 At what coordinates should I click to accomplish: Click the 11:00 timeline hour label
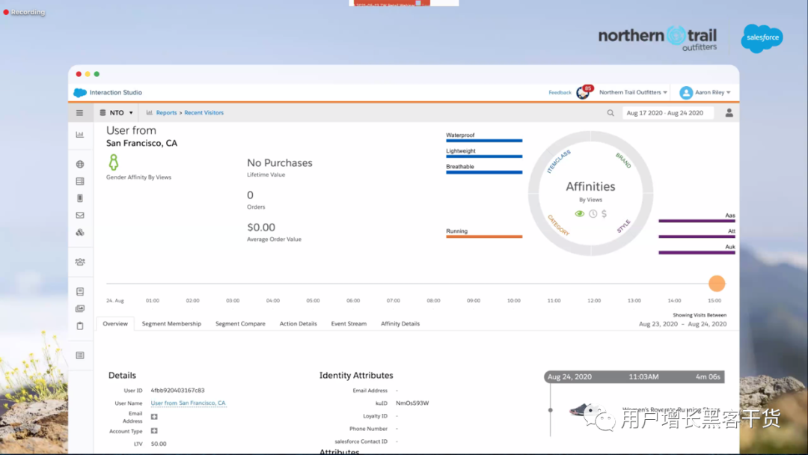coord(554,300)
